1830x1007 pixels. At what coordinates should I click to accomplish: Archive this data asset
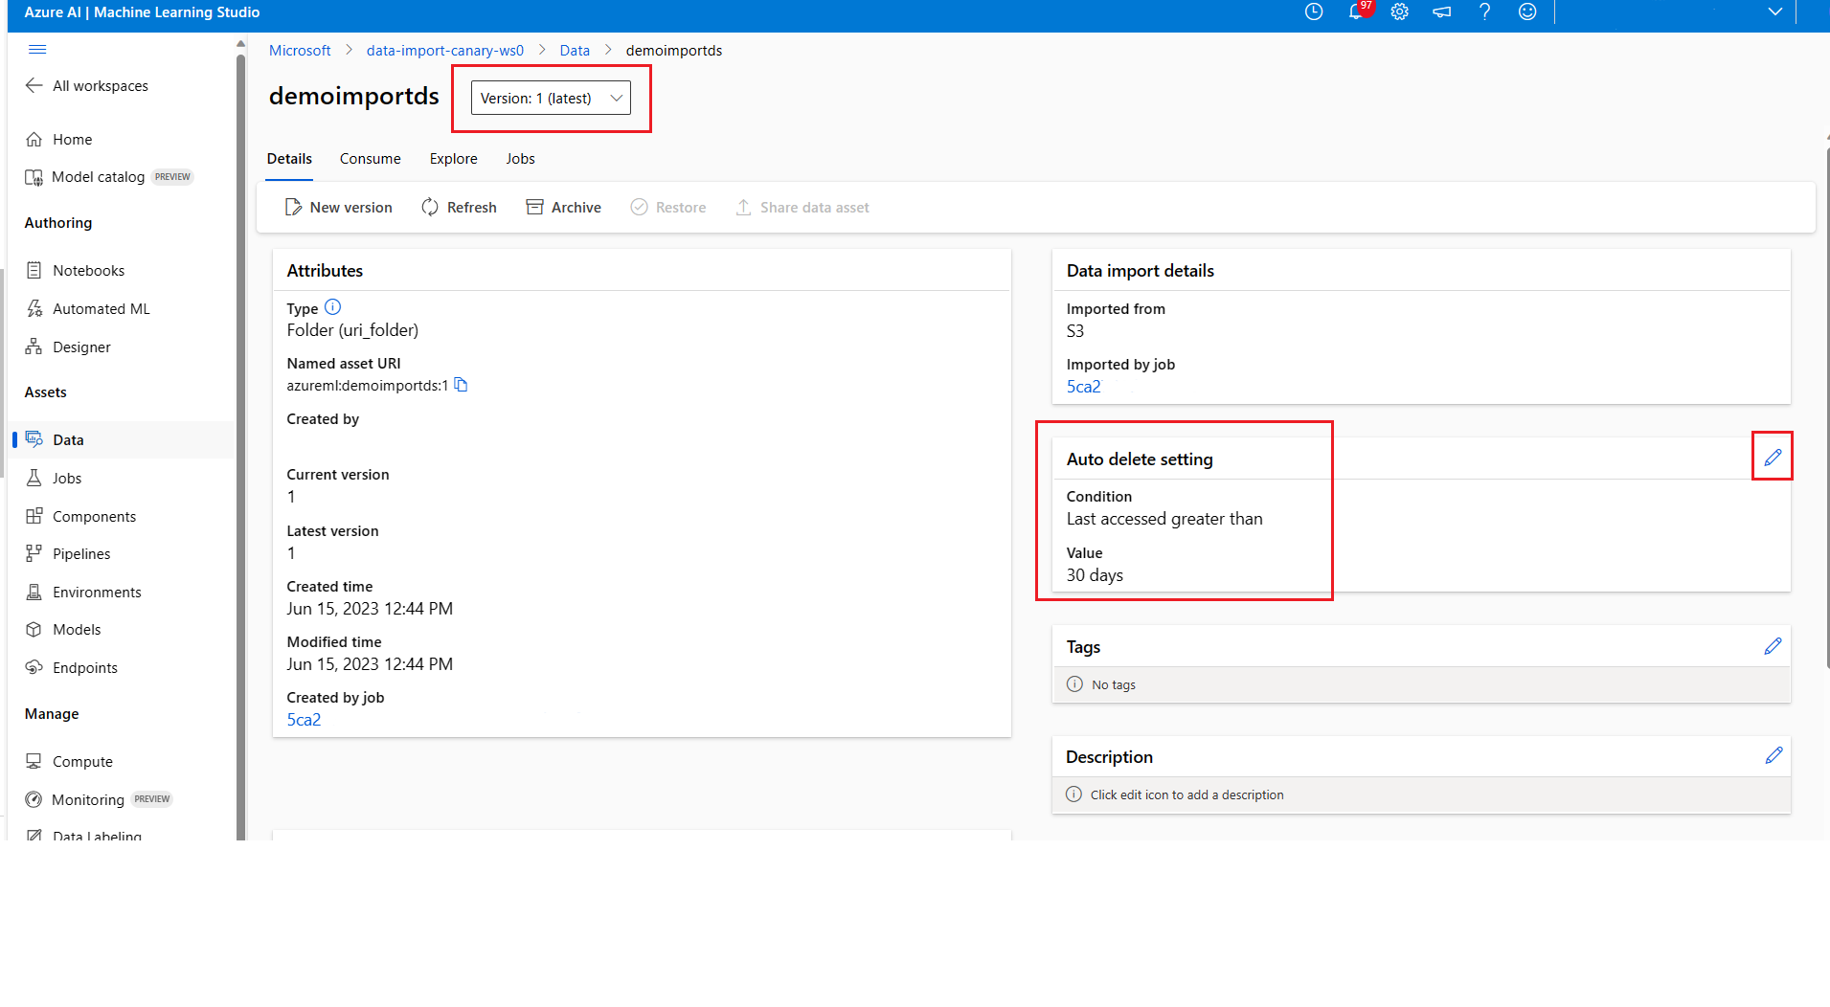(x=564, y=208)
